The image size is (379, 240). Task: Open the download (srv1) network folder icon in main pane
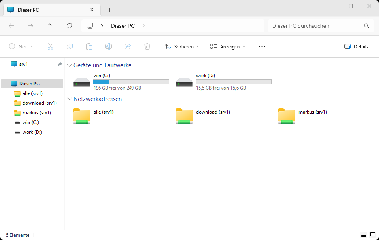pyautogui.click(x=184, y=116)
